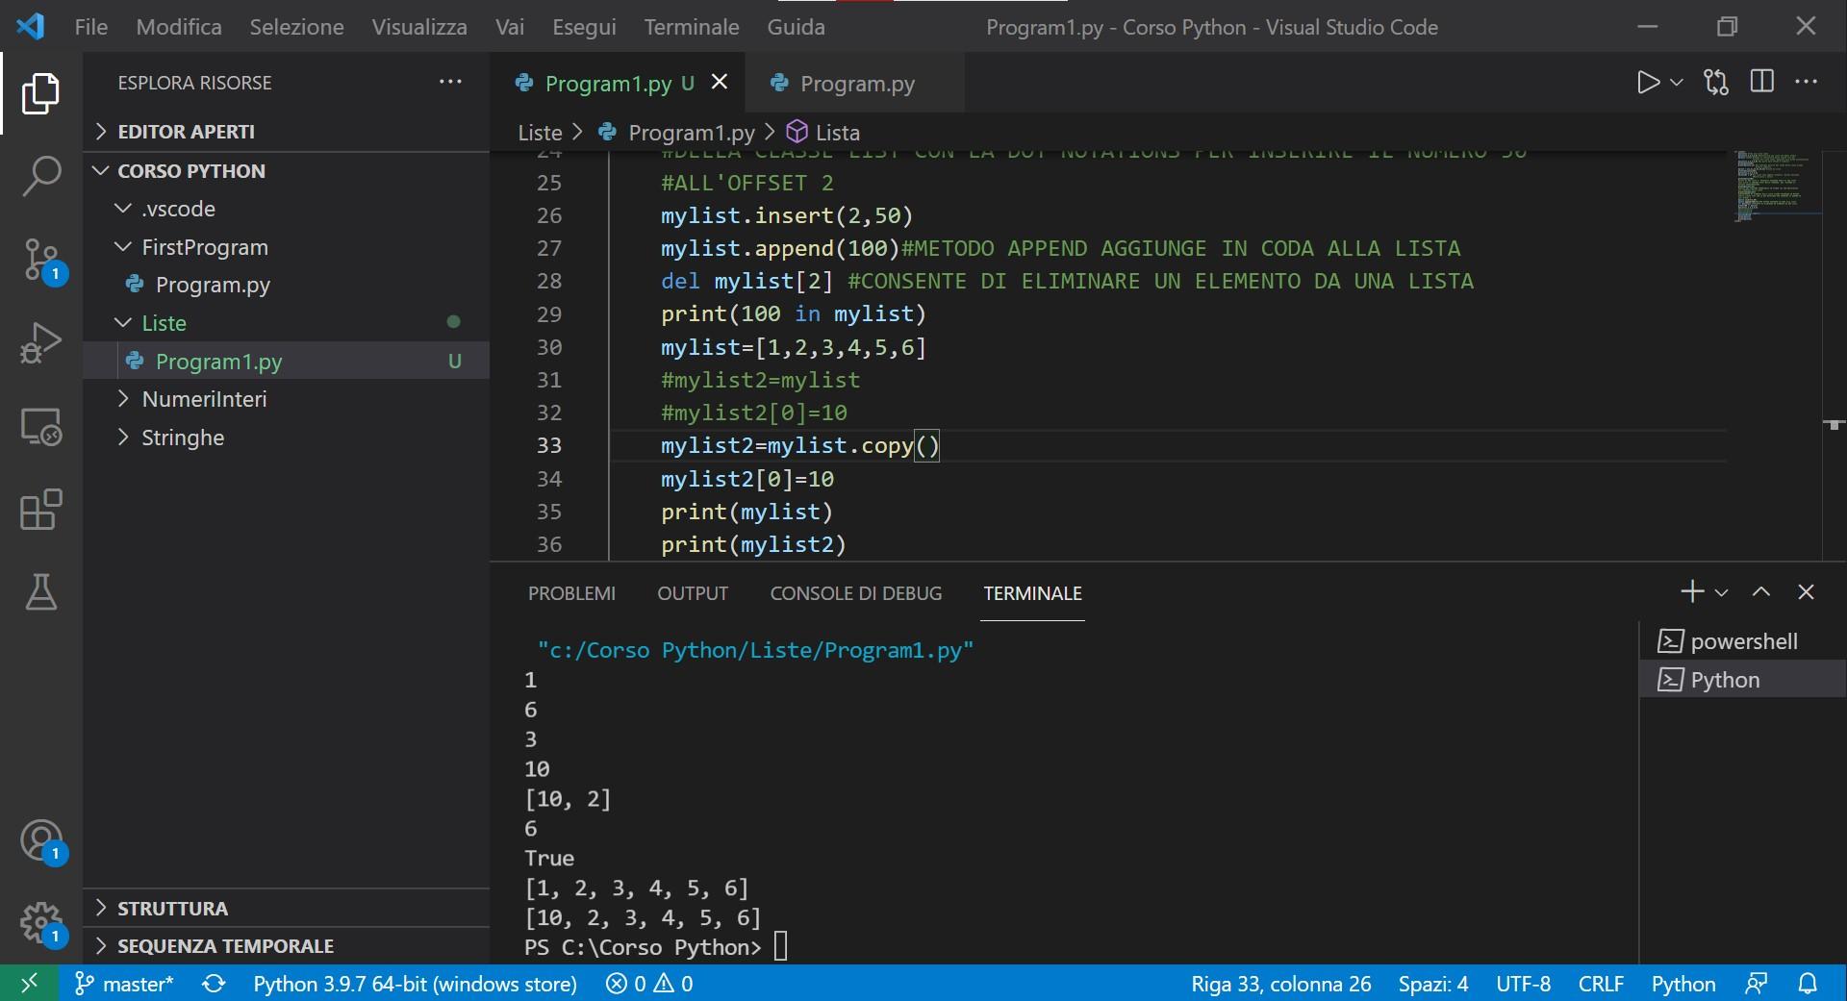Open notifications bell in status bar
The height and width of the screenshot is (1001, 1847).
point(1808,983)
